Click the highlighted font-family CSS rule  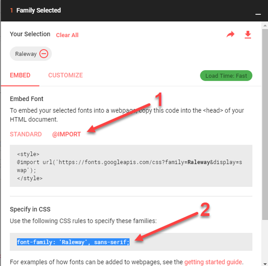coord(73,242)
